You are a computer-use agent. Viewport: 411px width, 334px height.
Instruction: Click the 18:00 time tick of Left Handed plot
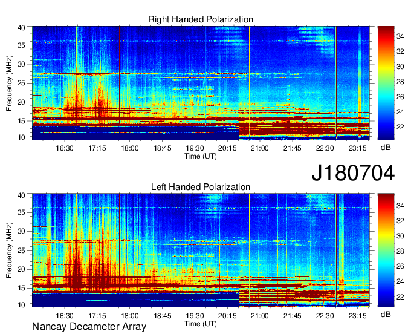pos(130,316)
